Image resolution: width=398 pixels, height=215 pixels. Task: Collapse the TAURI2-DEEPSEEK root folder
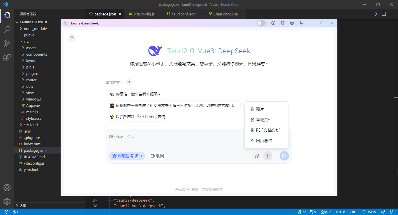click(x=37, y=22)
